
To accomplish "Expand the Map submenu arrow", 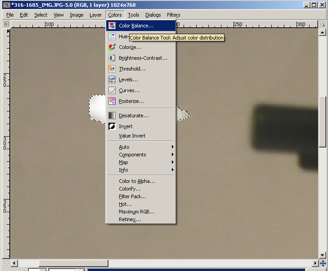I will tap(173, 162).
